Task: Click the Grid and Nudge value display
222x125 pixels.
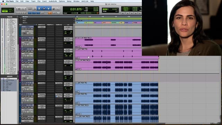Action: point(110,10)
